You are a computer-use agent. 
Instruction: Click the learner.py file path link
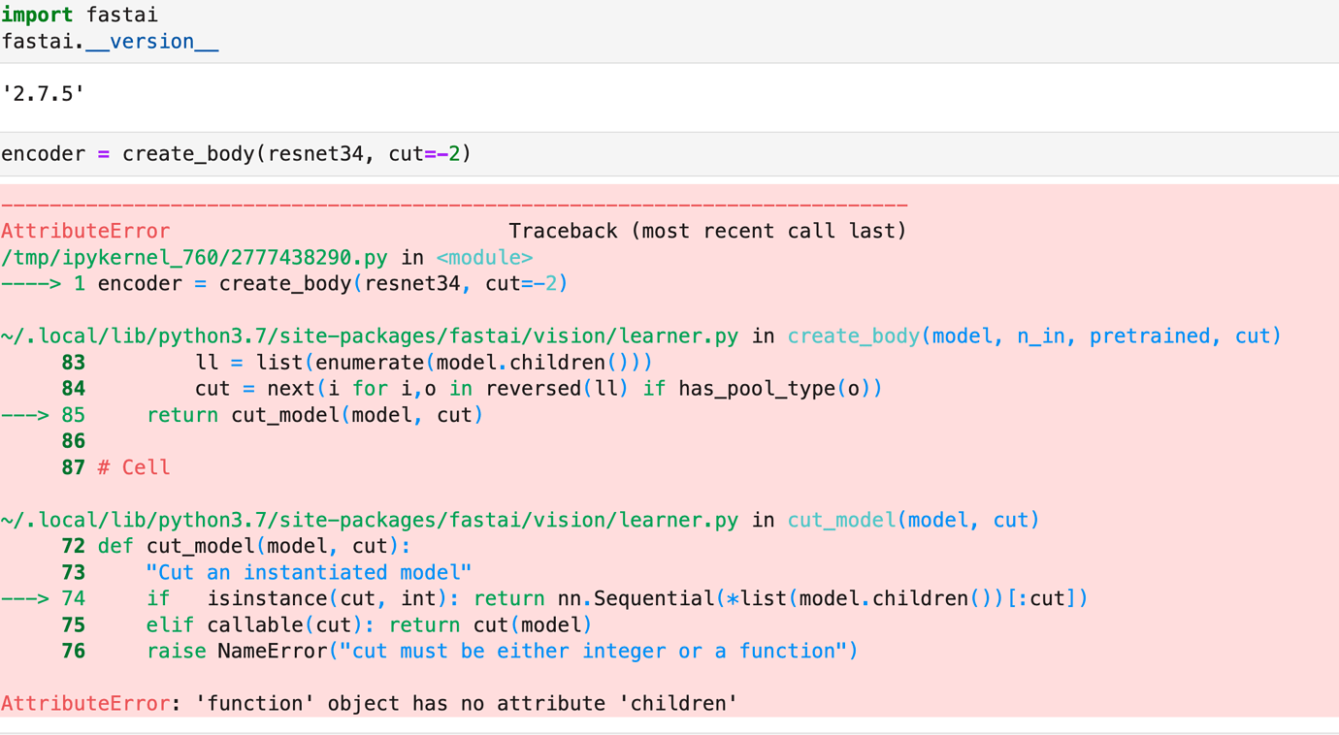point(369,335)
